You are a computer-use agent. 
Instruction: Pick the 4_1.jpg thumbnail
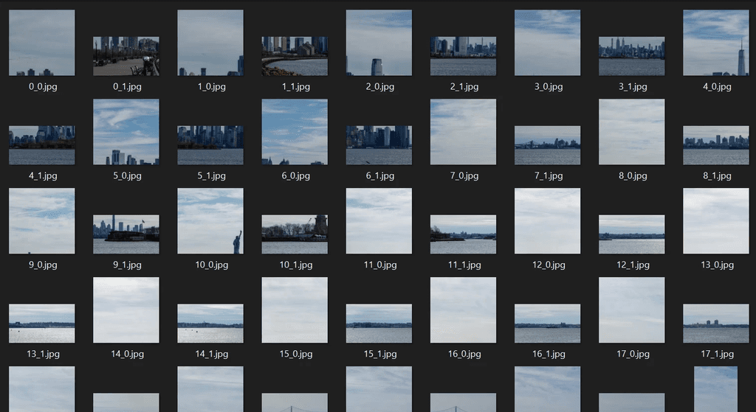[42, 145]
